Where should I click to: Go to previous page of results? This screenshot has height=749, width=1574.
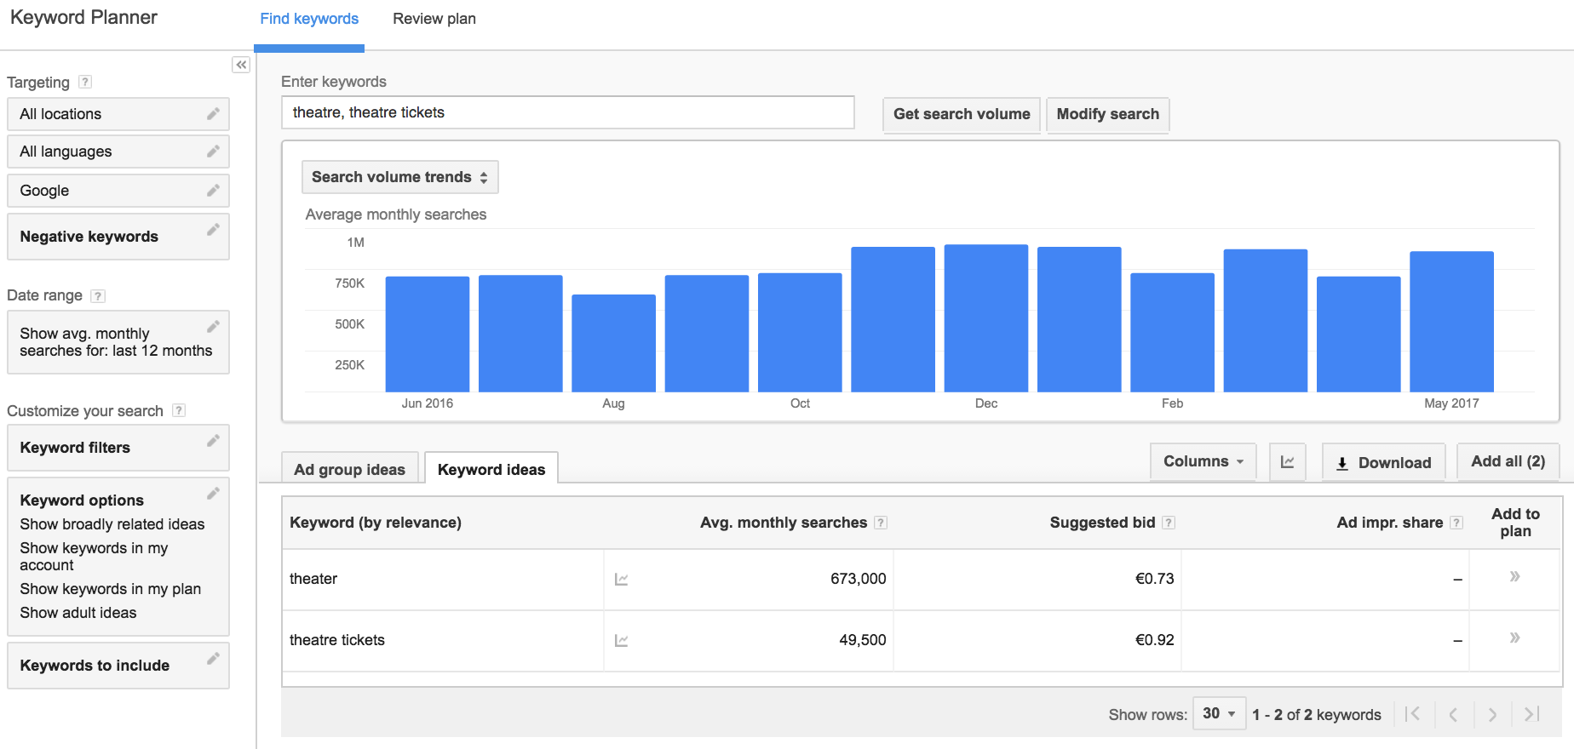pyautogui.click(x=1453, y=714)
